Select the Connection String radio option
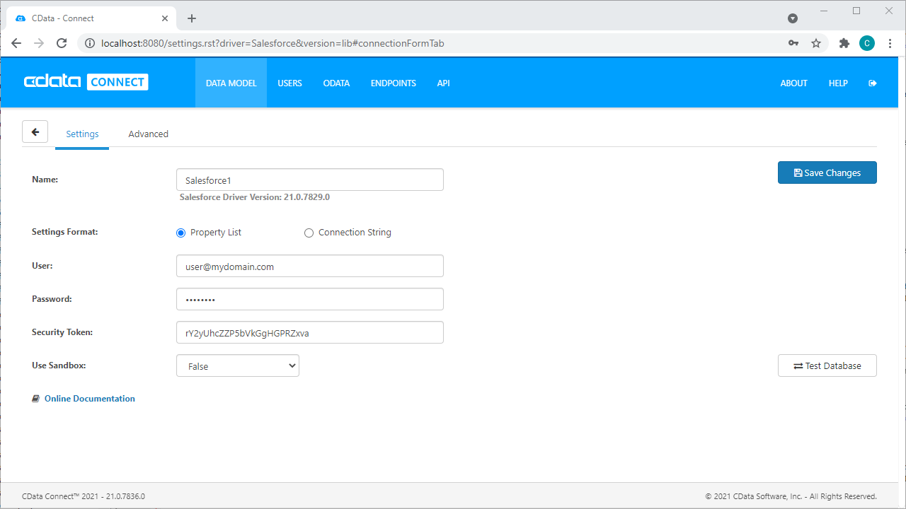The width and height of the screenshot is (906, 509). point(309,233)
